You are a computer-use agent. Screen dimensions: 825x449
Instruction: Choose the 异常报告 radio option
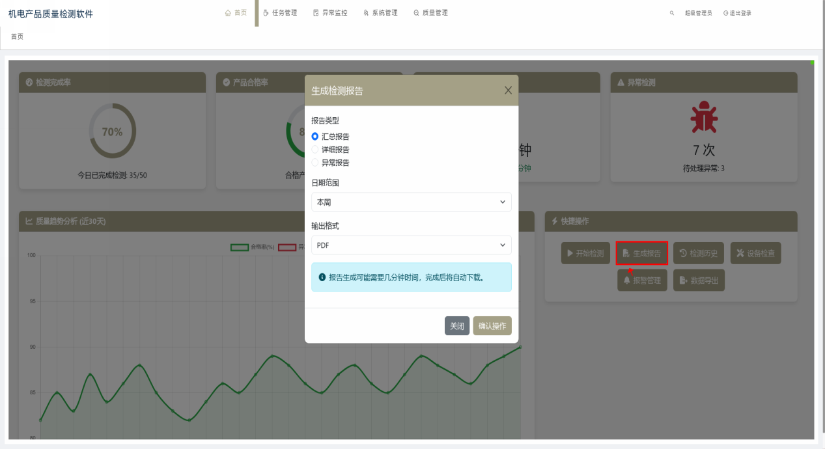(x=315, y=163)
